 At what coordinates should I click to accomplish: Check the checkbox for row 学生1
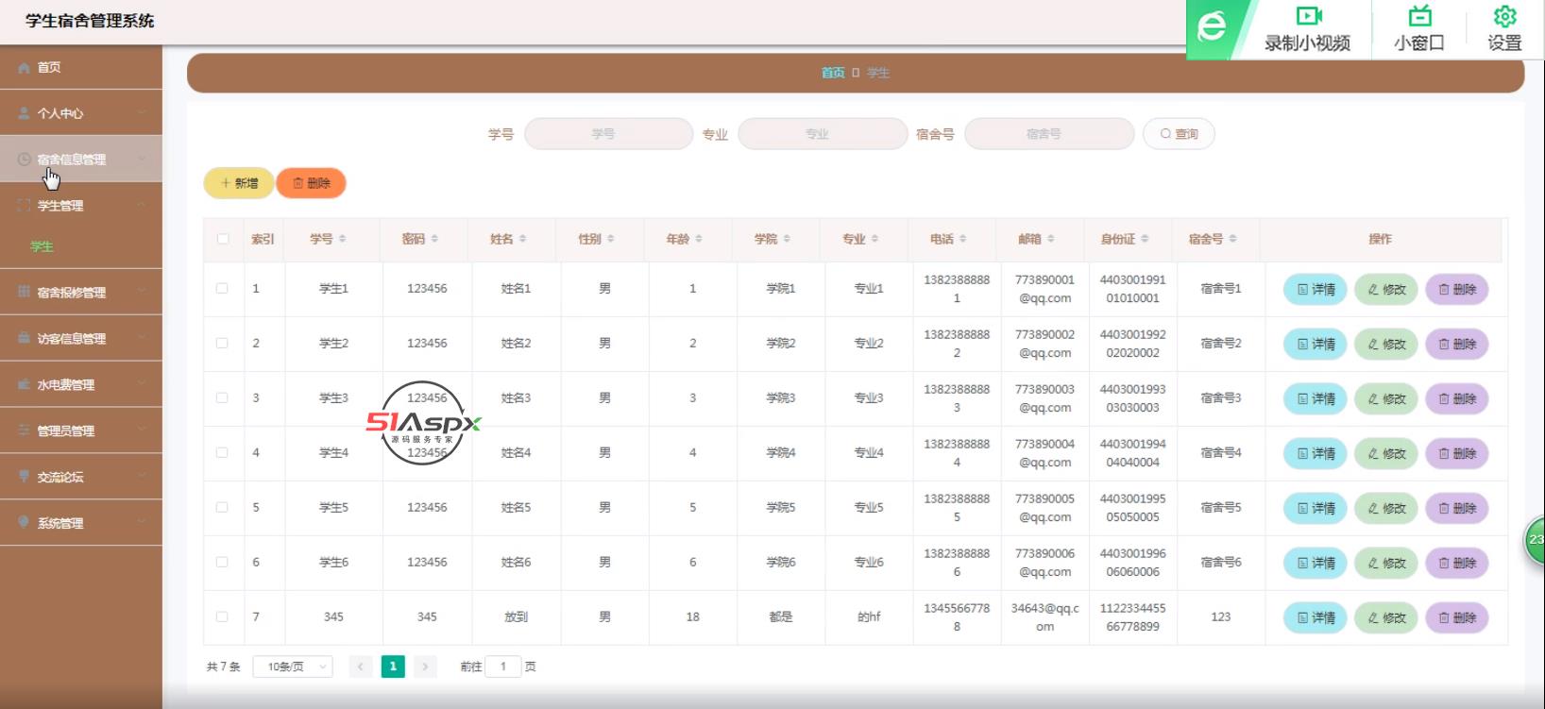click(x=222, y=289)
